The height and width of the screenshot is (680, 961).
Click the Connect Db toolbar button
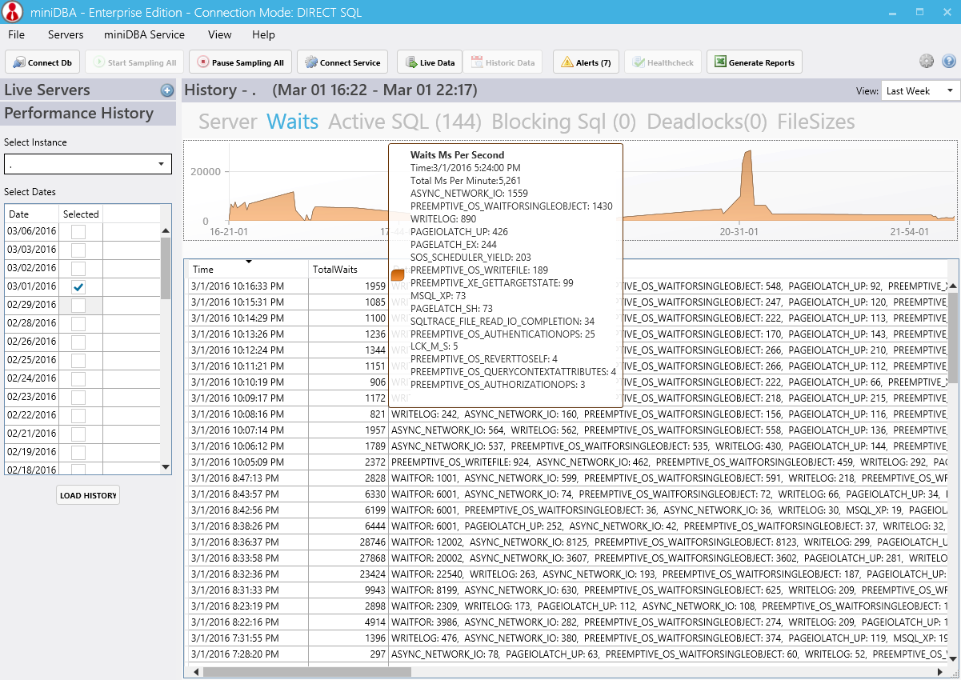point(42,62)
